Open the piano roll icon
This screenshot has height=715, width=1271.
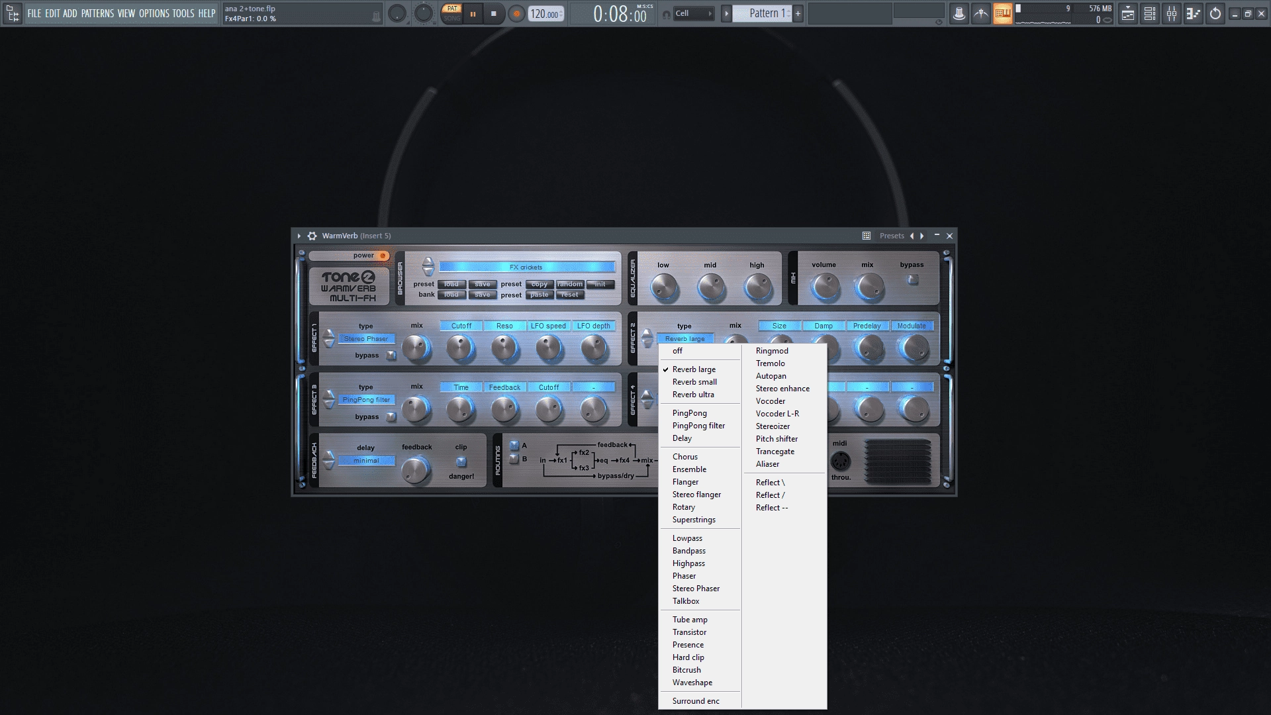click(x=1194, y=13)
